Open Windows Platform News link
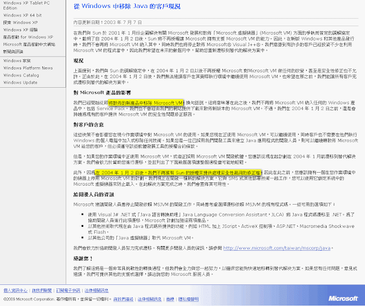Viewport: 365px width, 306px height. 28,68
